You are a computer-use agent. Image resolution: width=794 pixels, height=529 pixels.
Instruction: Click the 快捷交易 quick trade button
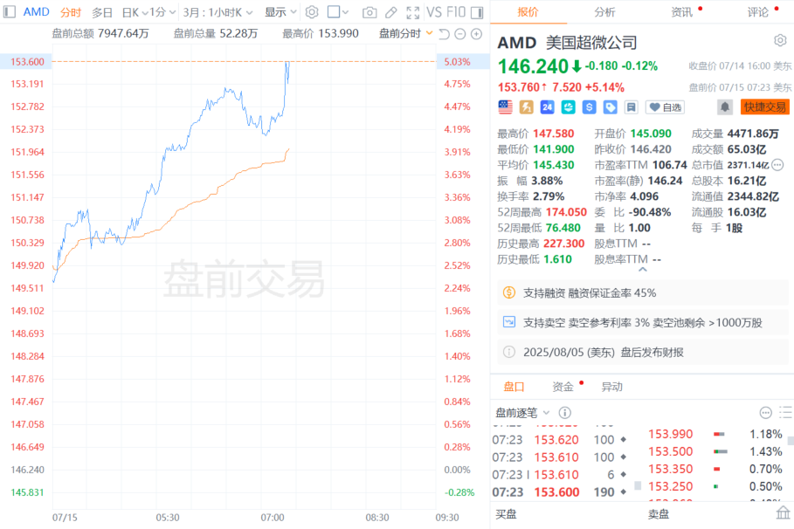click(764, 106)
